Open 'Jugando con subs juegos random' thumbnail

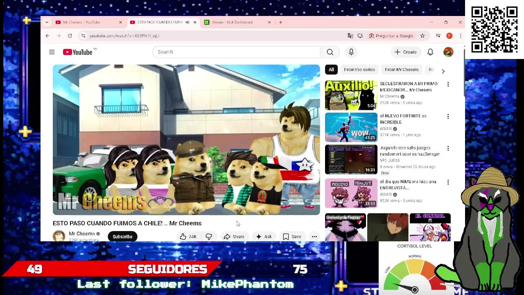click(x=351, y=159)
